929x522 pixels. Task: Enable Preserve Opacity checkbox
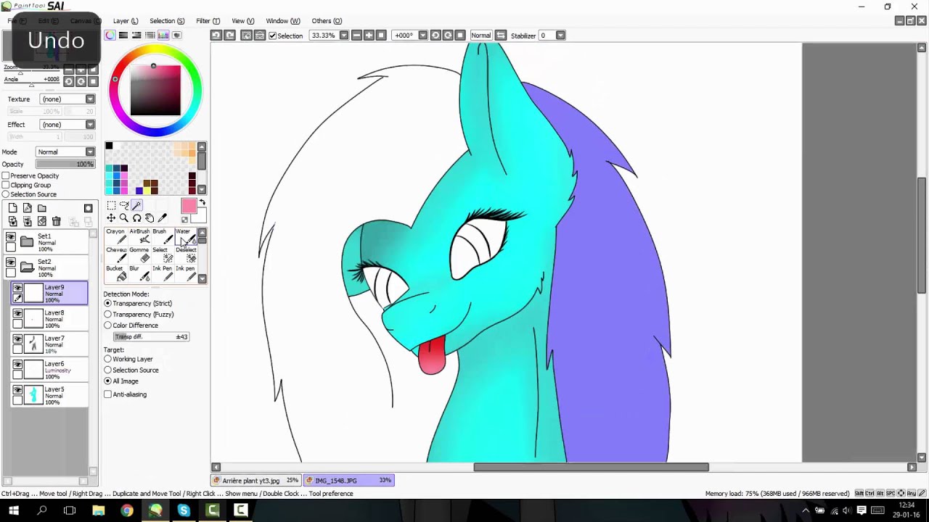6,176
